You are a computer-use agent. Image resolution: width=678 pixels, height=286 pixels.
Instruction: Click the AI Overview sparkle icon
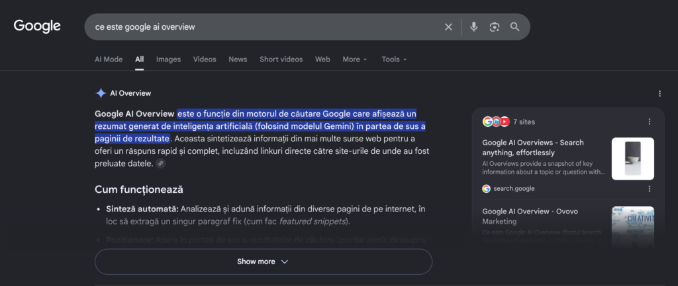point(101,93)
